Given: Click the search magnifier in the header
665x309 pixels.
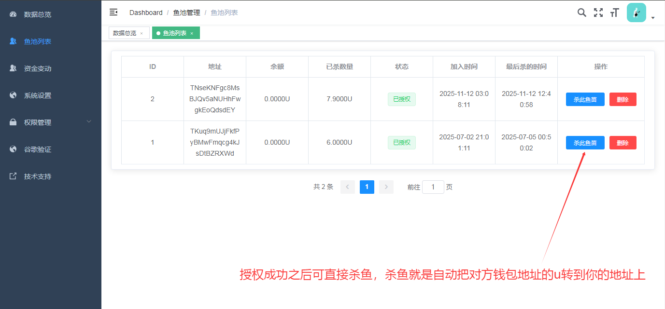Looking at the screenshot, I should (x=581, y=13).
